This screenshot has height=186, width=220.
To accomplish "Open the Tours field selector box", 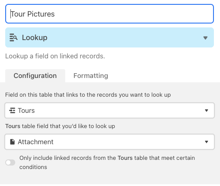I will pyautogui.click(x=110, y=111).
